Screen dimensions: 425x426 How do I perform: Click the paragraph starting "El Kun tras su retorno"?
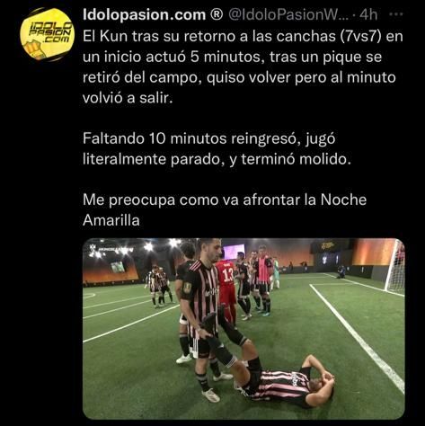(x=243, y=67)
